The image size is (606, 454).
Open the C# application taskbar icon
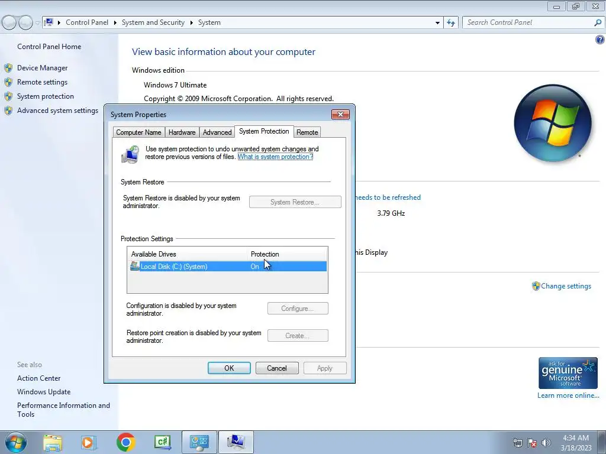(x=162, y=442)
